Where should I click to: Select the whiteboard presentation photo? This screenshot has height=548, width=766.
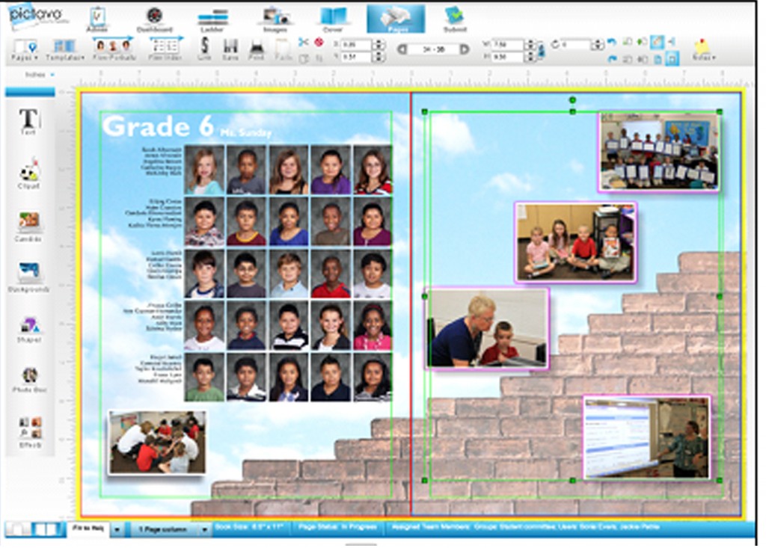click(x=647, y=437)
